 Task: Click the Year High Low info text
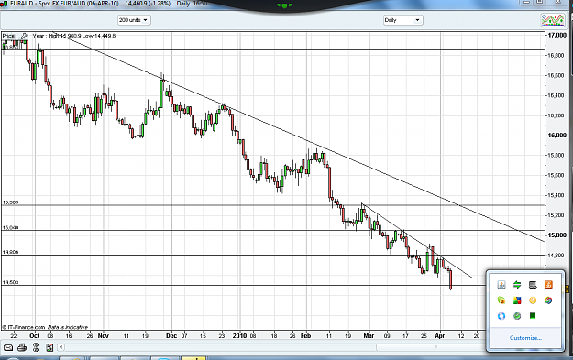(74, 36)
